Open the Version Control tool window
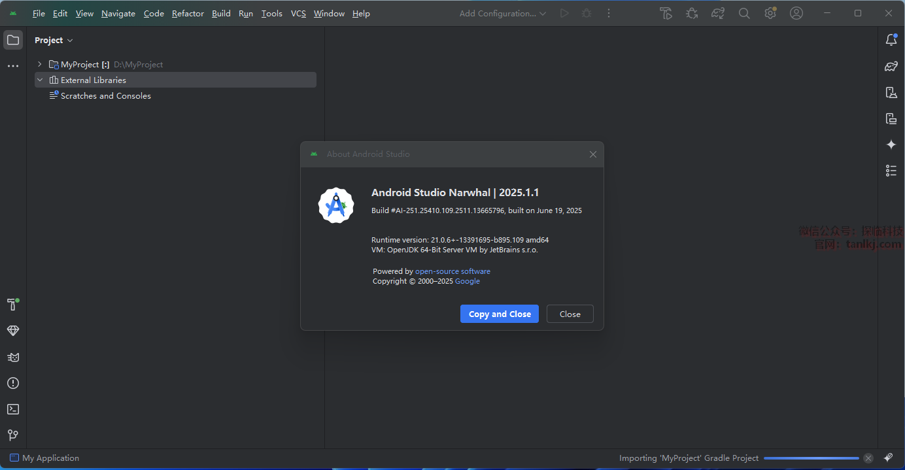 pos(13,435)
